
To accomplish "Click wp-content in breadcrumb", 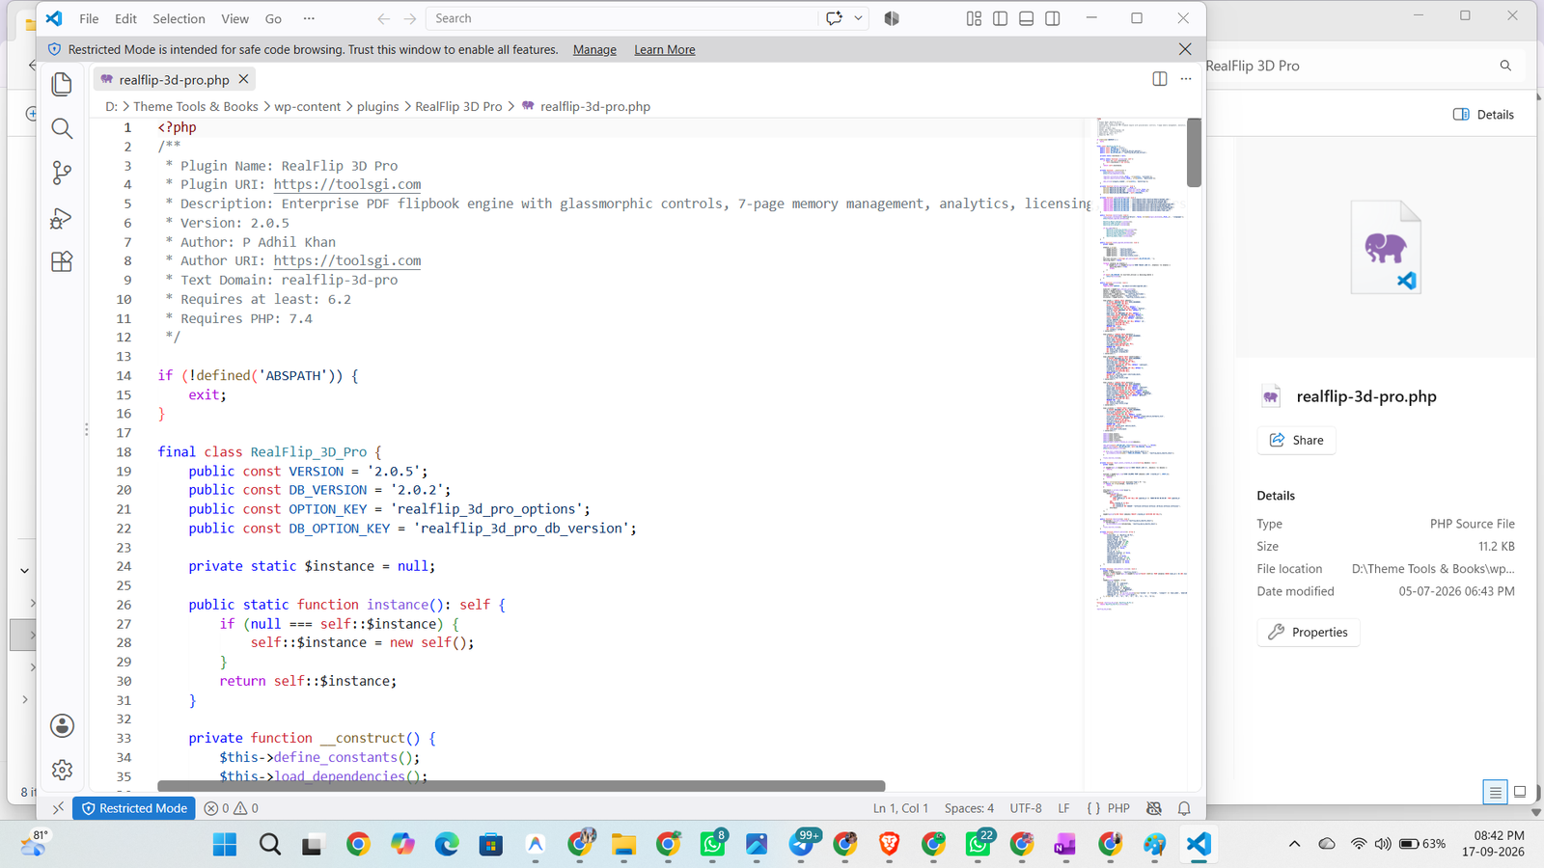I will [307, 106].
